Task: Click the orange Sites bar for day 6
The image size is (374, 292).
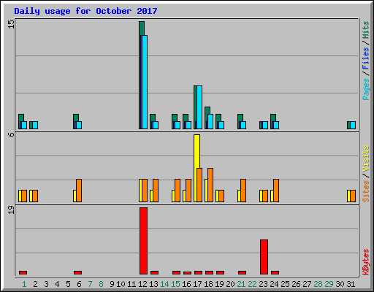Action: [79, 191]
